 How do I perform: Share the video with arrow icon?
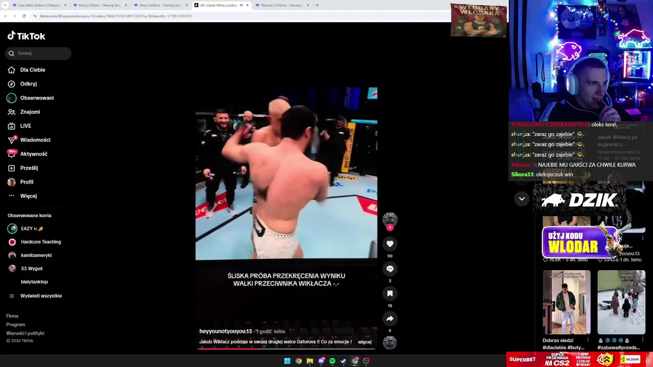click(x=390, y=319)
